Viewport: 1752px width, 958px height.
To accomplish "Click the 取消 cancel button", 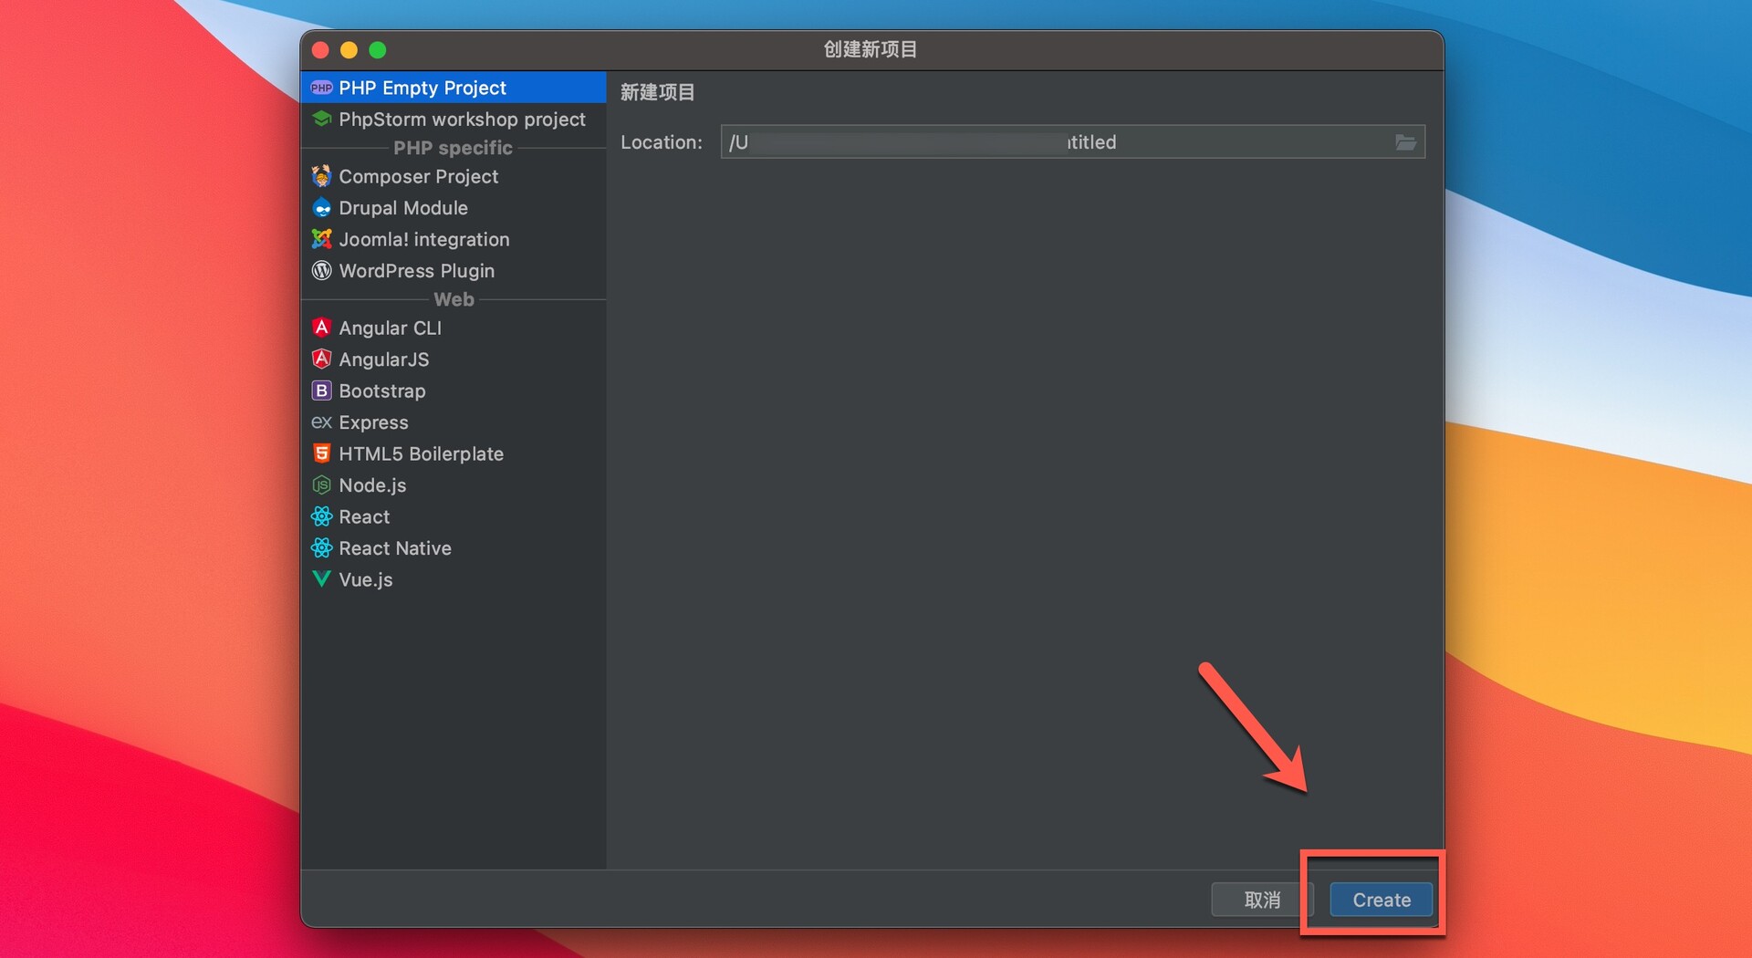I will [x=1262, y=900].
